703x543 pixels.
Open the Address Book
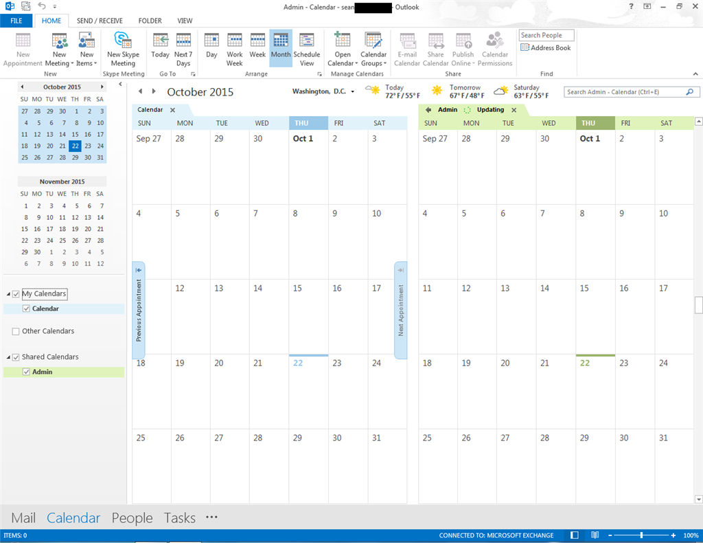(546, 47)
